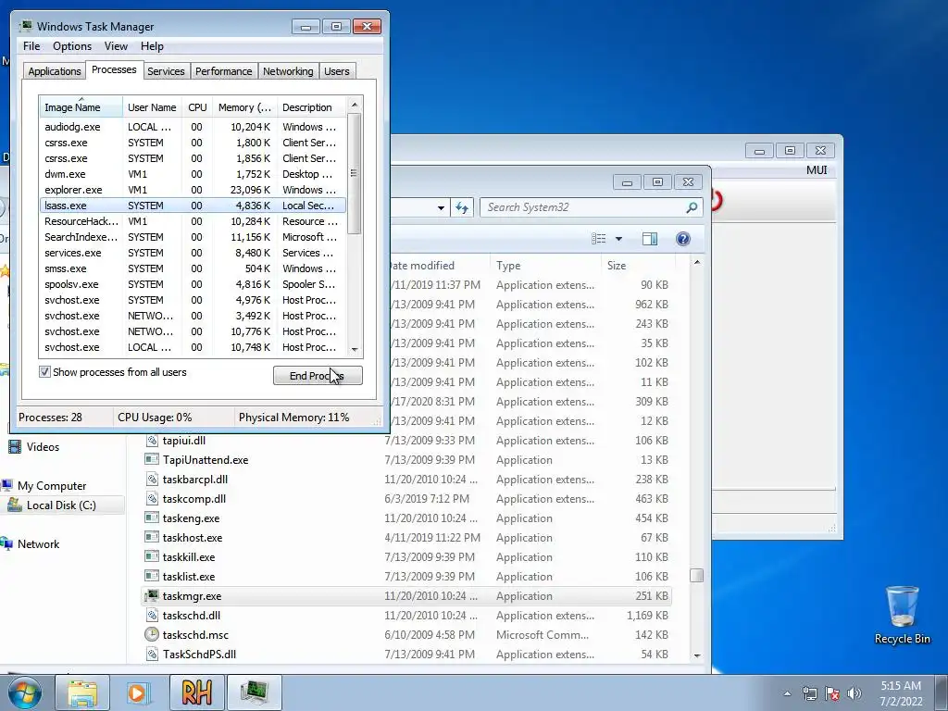Switch to the Networking tab

tap(288, 71)
